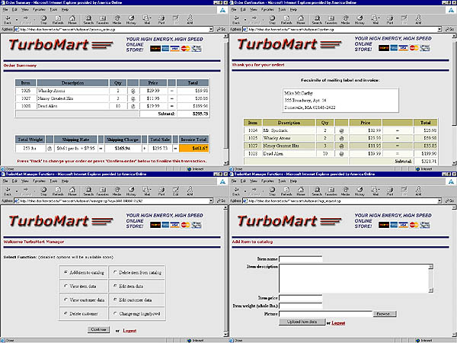Click Stop icon in Order Summary window
Viewport: 457px width, 343px height.
(x=44, y=21)
